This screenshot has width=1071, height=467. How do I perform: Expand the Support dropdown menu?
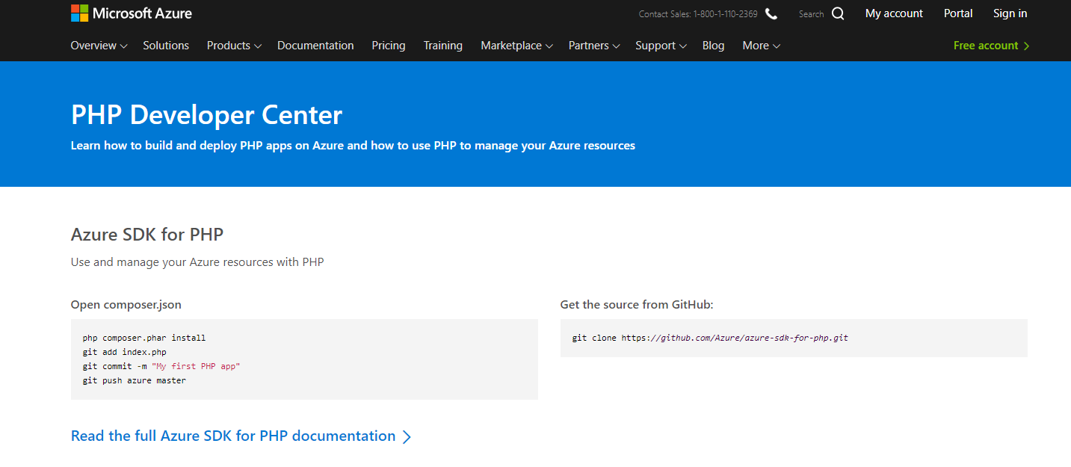pyautogui.click(x=661, y=46)
